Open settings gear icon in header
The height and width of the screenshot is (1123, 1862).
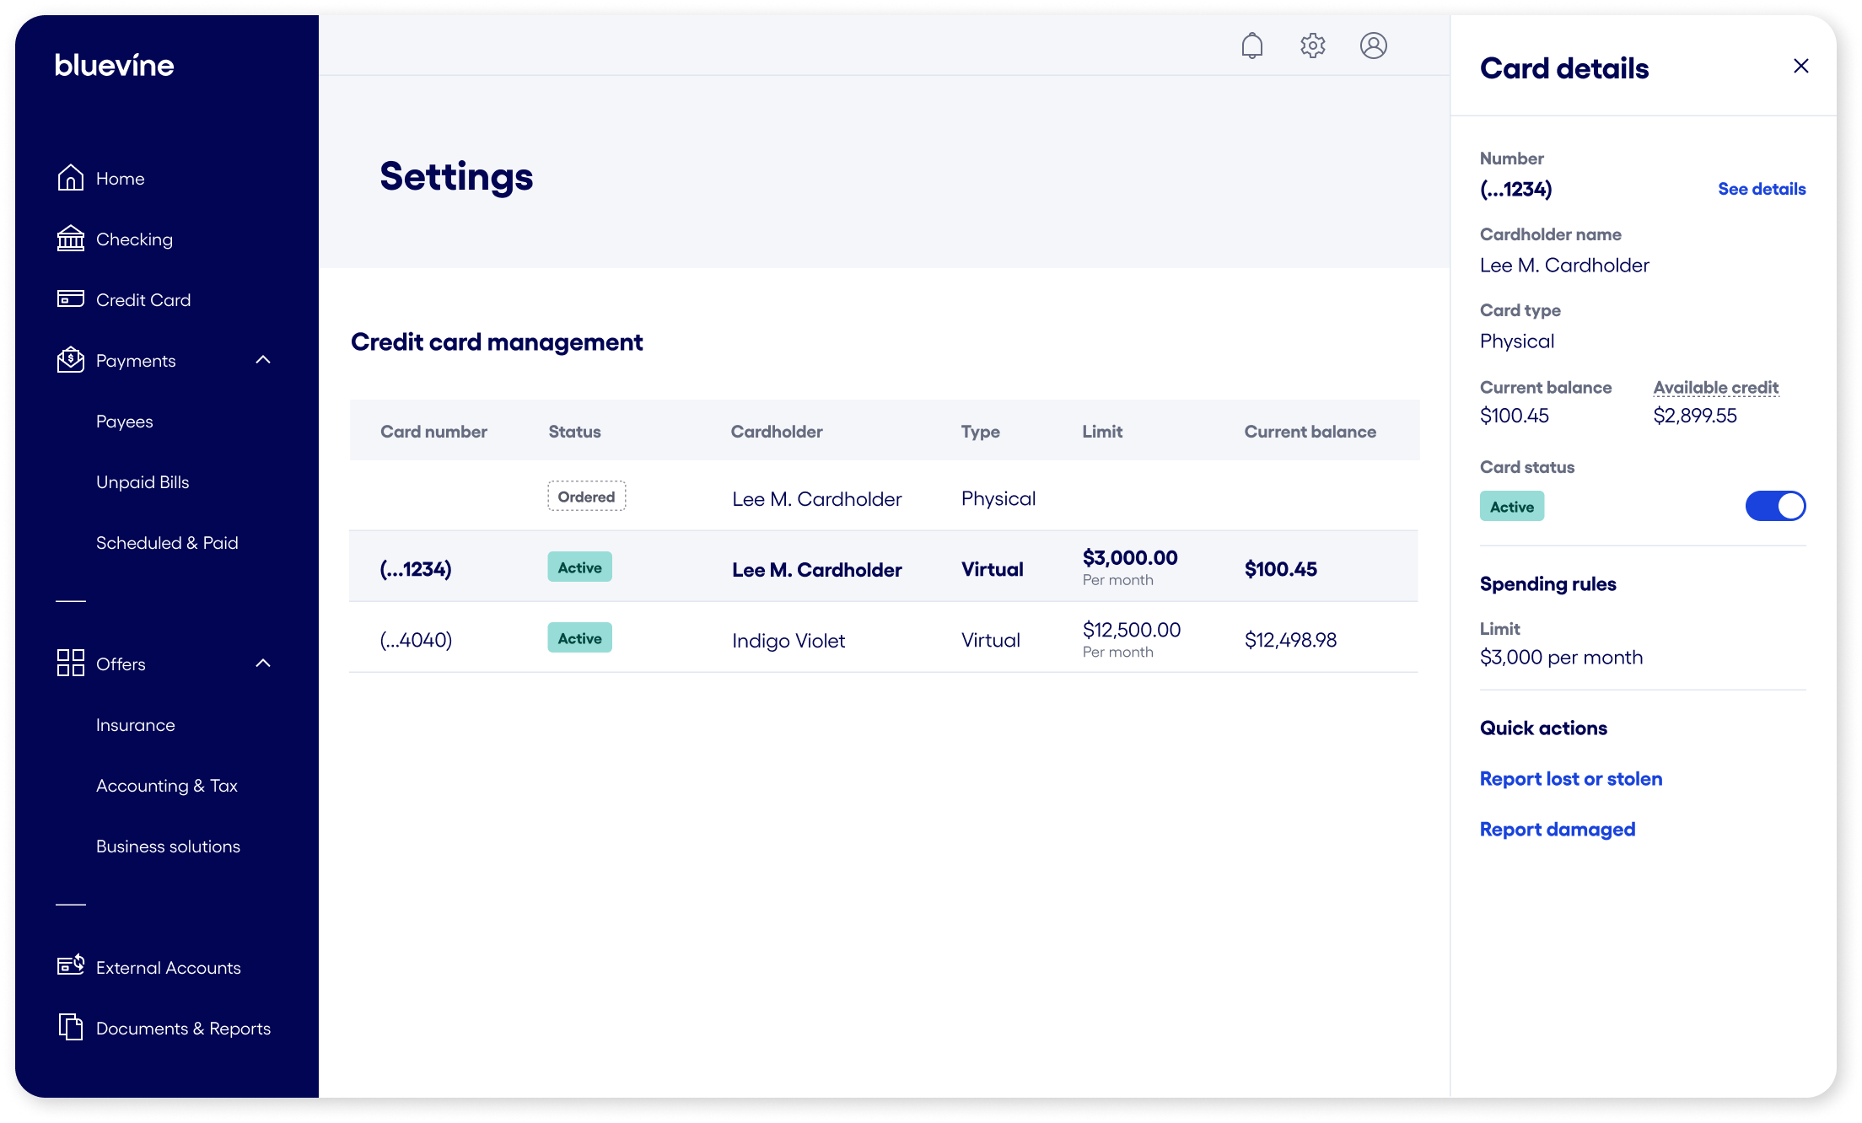pos(1313,46)
